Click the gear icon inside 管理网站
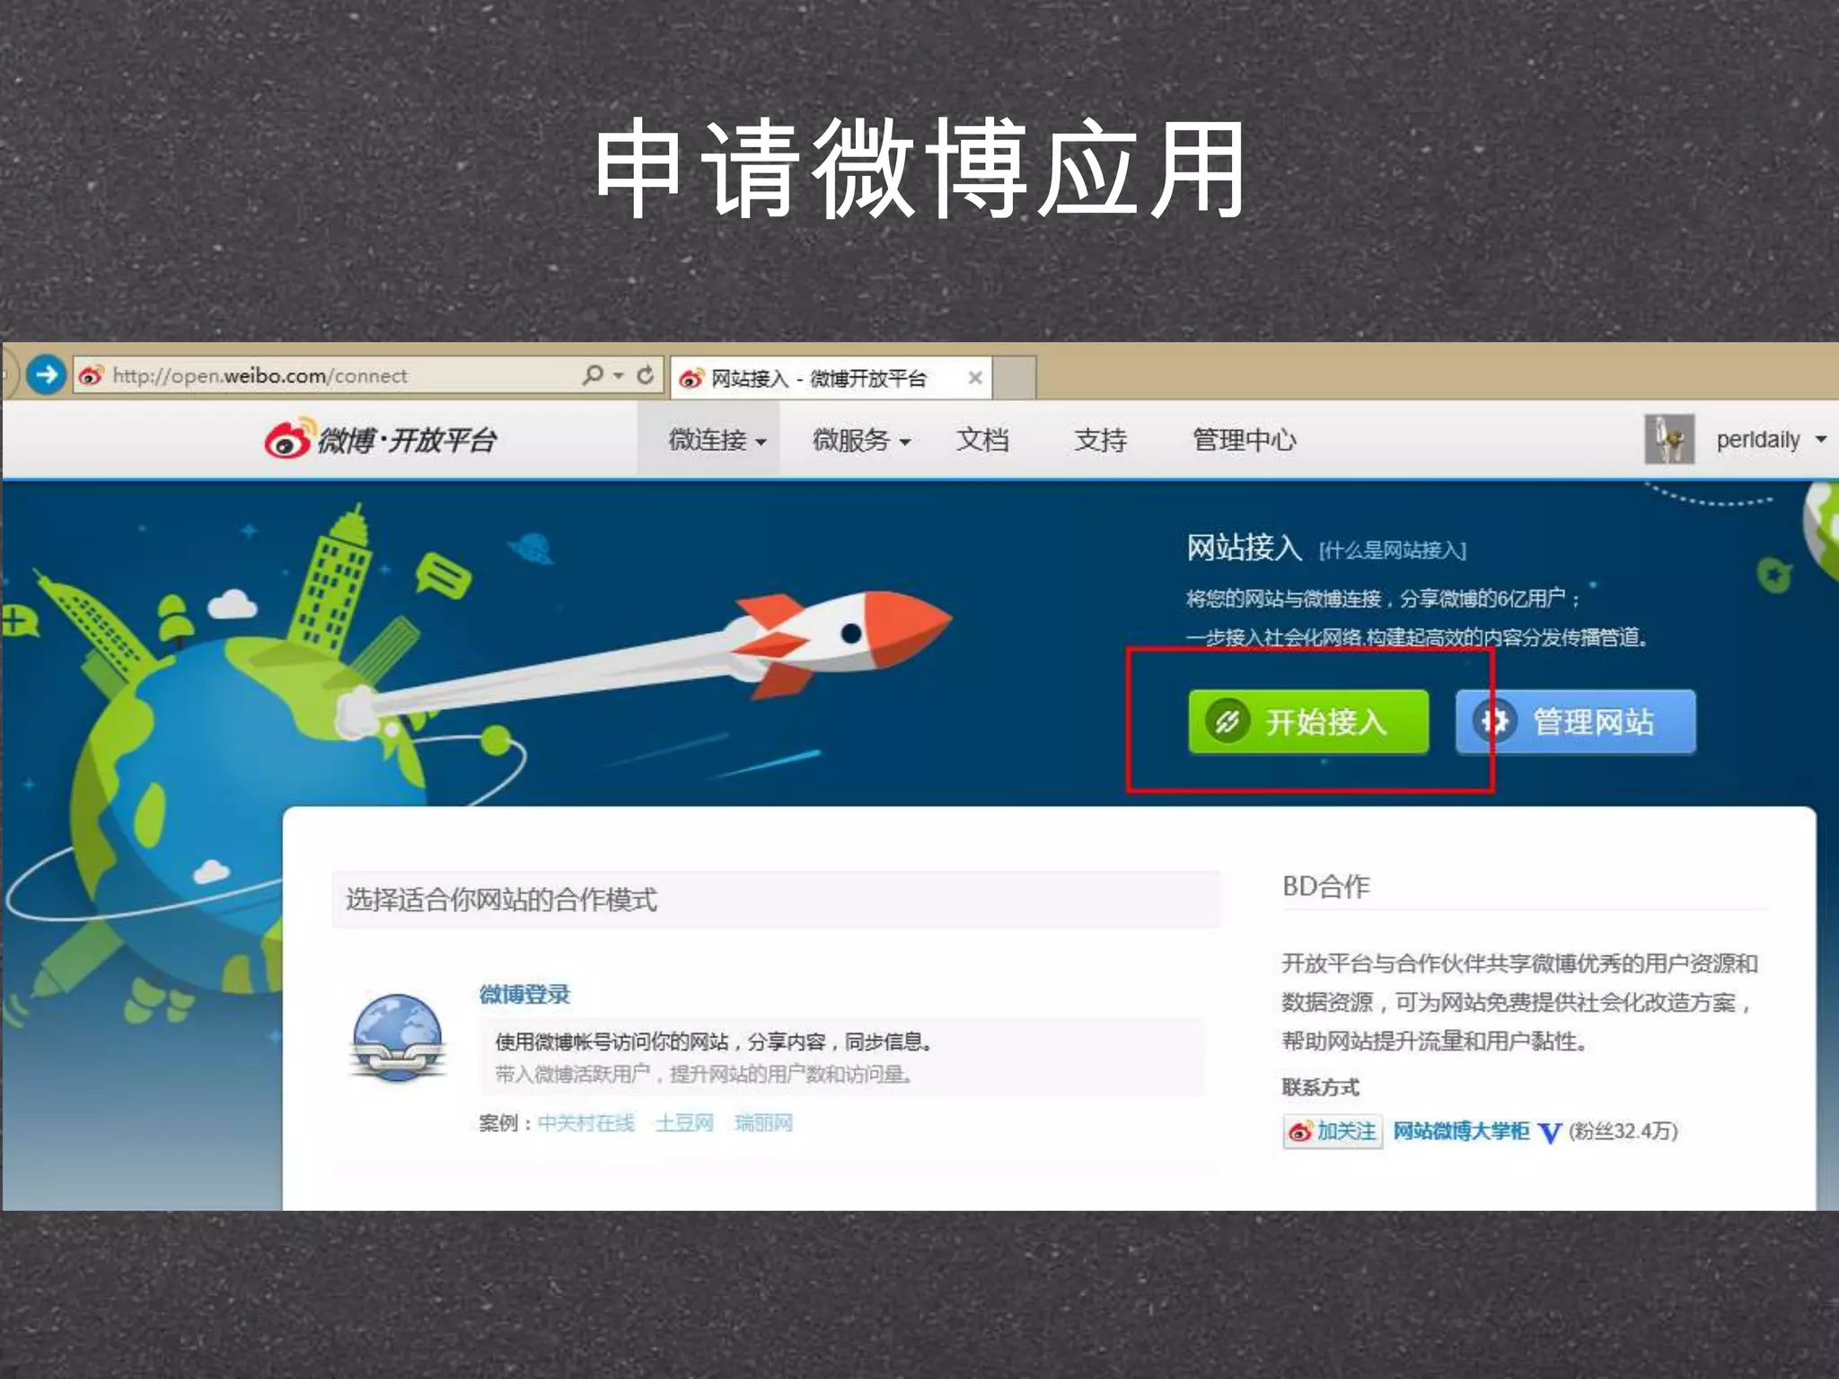 tap(1494, 721)
